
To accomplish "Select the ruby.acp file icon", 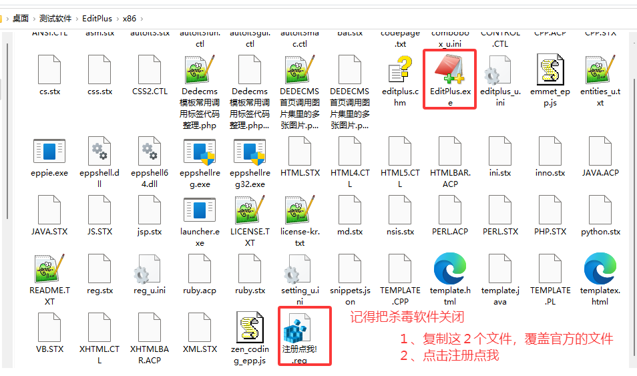I will pos(200,268).
